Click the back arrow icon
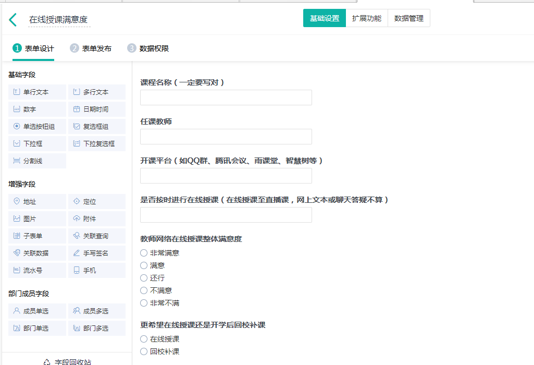534x365 pixels. pyautogui.click(x=13, y=20)
